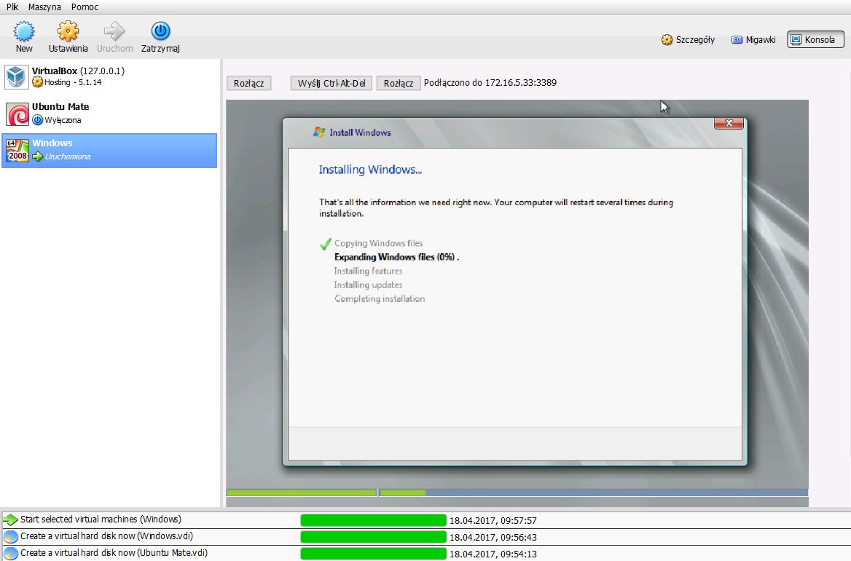The height and width of the screenshot is (561, 851).
Task: Click the 'Completing installation' step text
Action: (x=380, y=298)
